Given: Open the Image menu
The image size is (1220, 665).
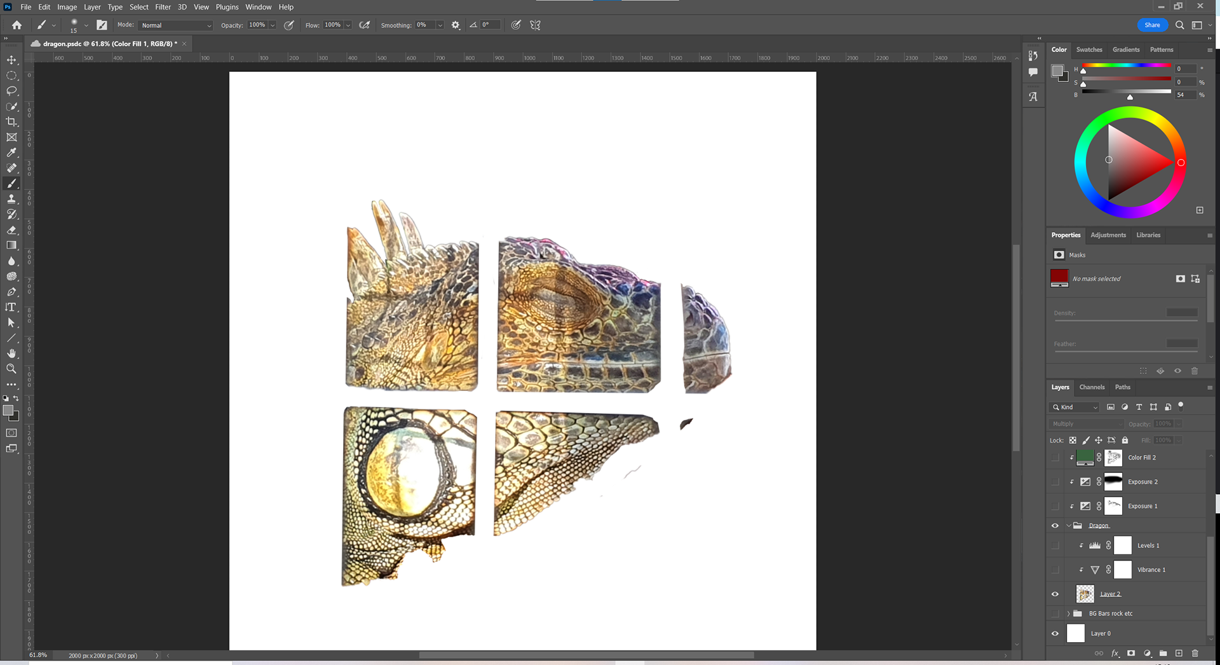Looking at the screenshot, I should (67, 7).
